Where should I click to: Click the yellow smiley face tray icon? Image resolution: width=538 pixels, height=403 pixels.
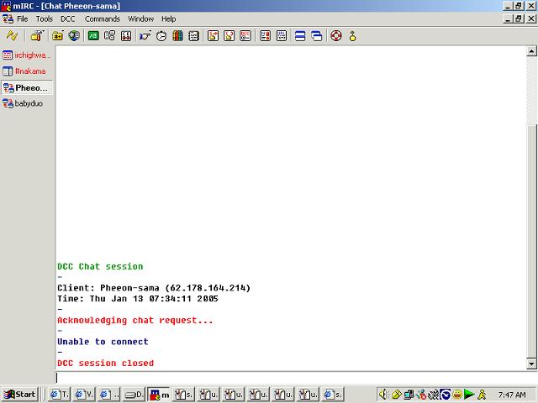[457, 395]
